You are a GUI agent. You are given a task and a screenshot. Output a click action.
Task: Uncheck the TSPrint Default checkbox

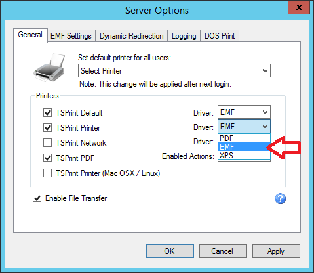pyautogui.click(x=47, y=113)
